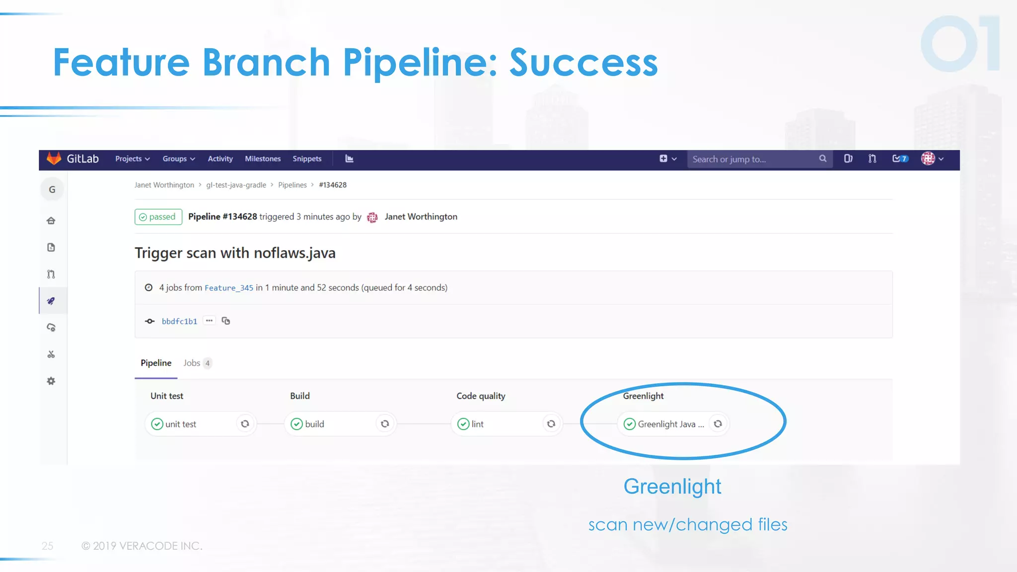Open the Merge Requests sidebar icon
The width and height of the screenshot is (1017, 572).
pos(51,274)
